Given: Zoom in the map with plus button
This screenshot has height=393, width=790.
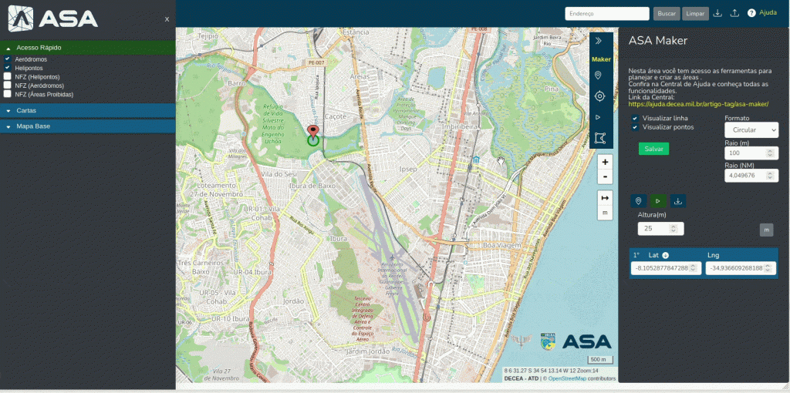Looking at the screenshot, I should coord(605,162).
